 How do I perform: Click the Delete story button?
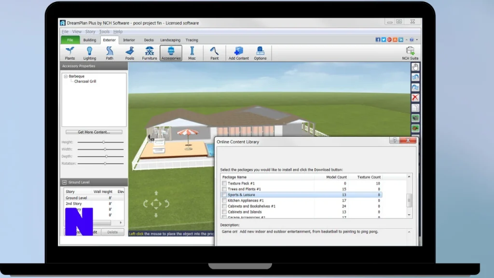click(112, 232)
